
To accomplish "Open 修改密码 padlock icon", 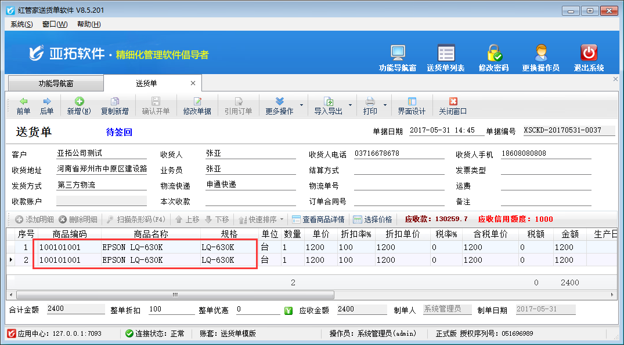I will tap(493, 53).
